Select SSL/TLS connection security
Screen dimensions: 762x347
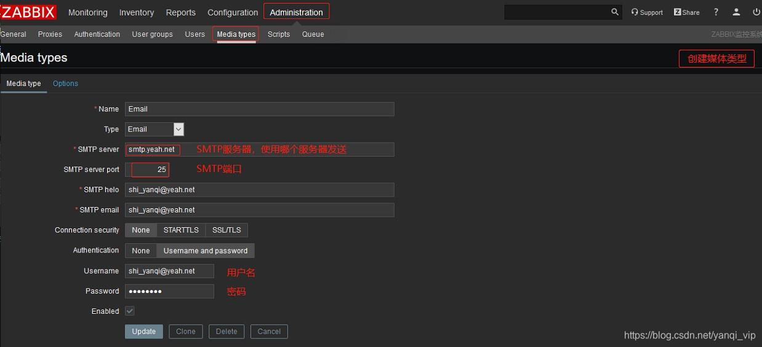(x=227, y=230)
